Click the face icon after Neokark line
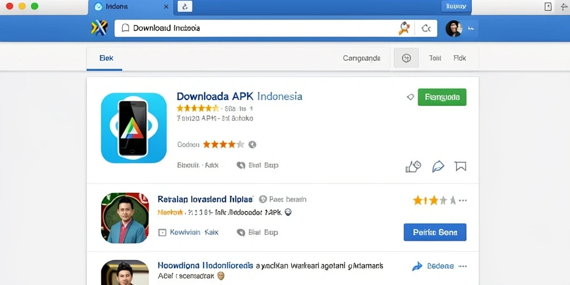Viewport: 570px width, 285px height. tap(288, 212)
